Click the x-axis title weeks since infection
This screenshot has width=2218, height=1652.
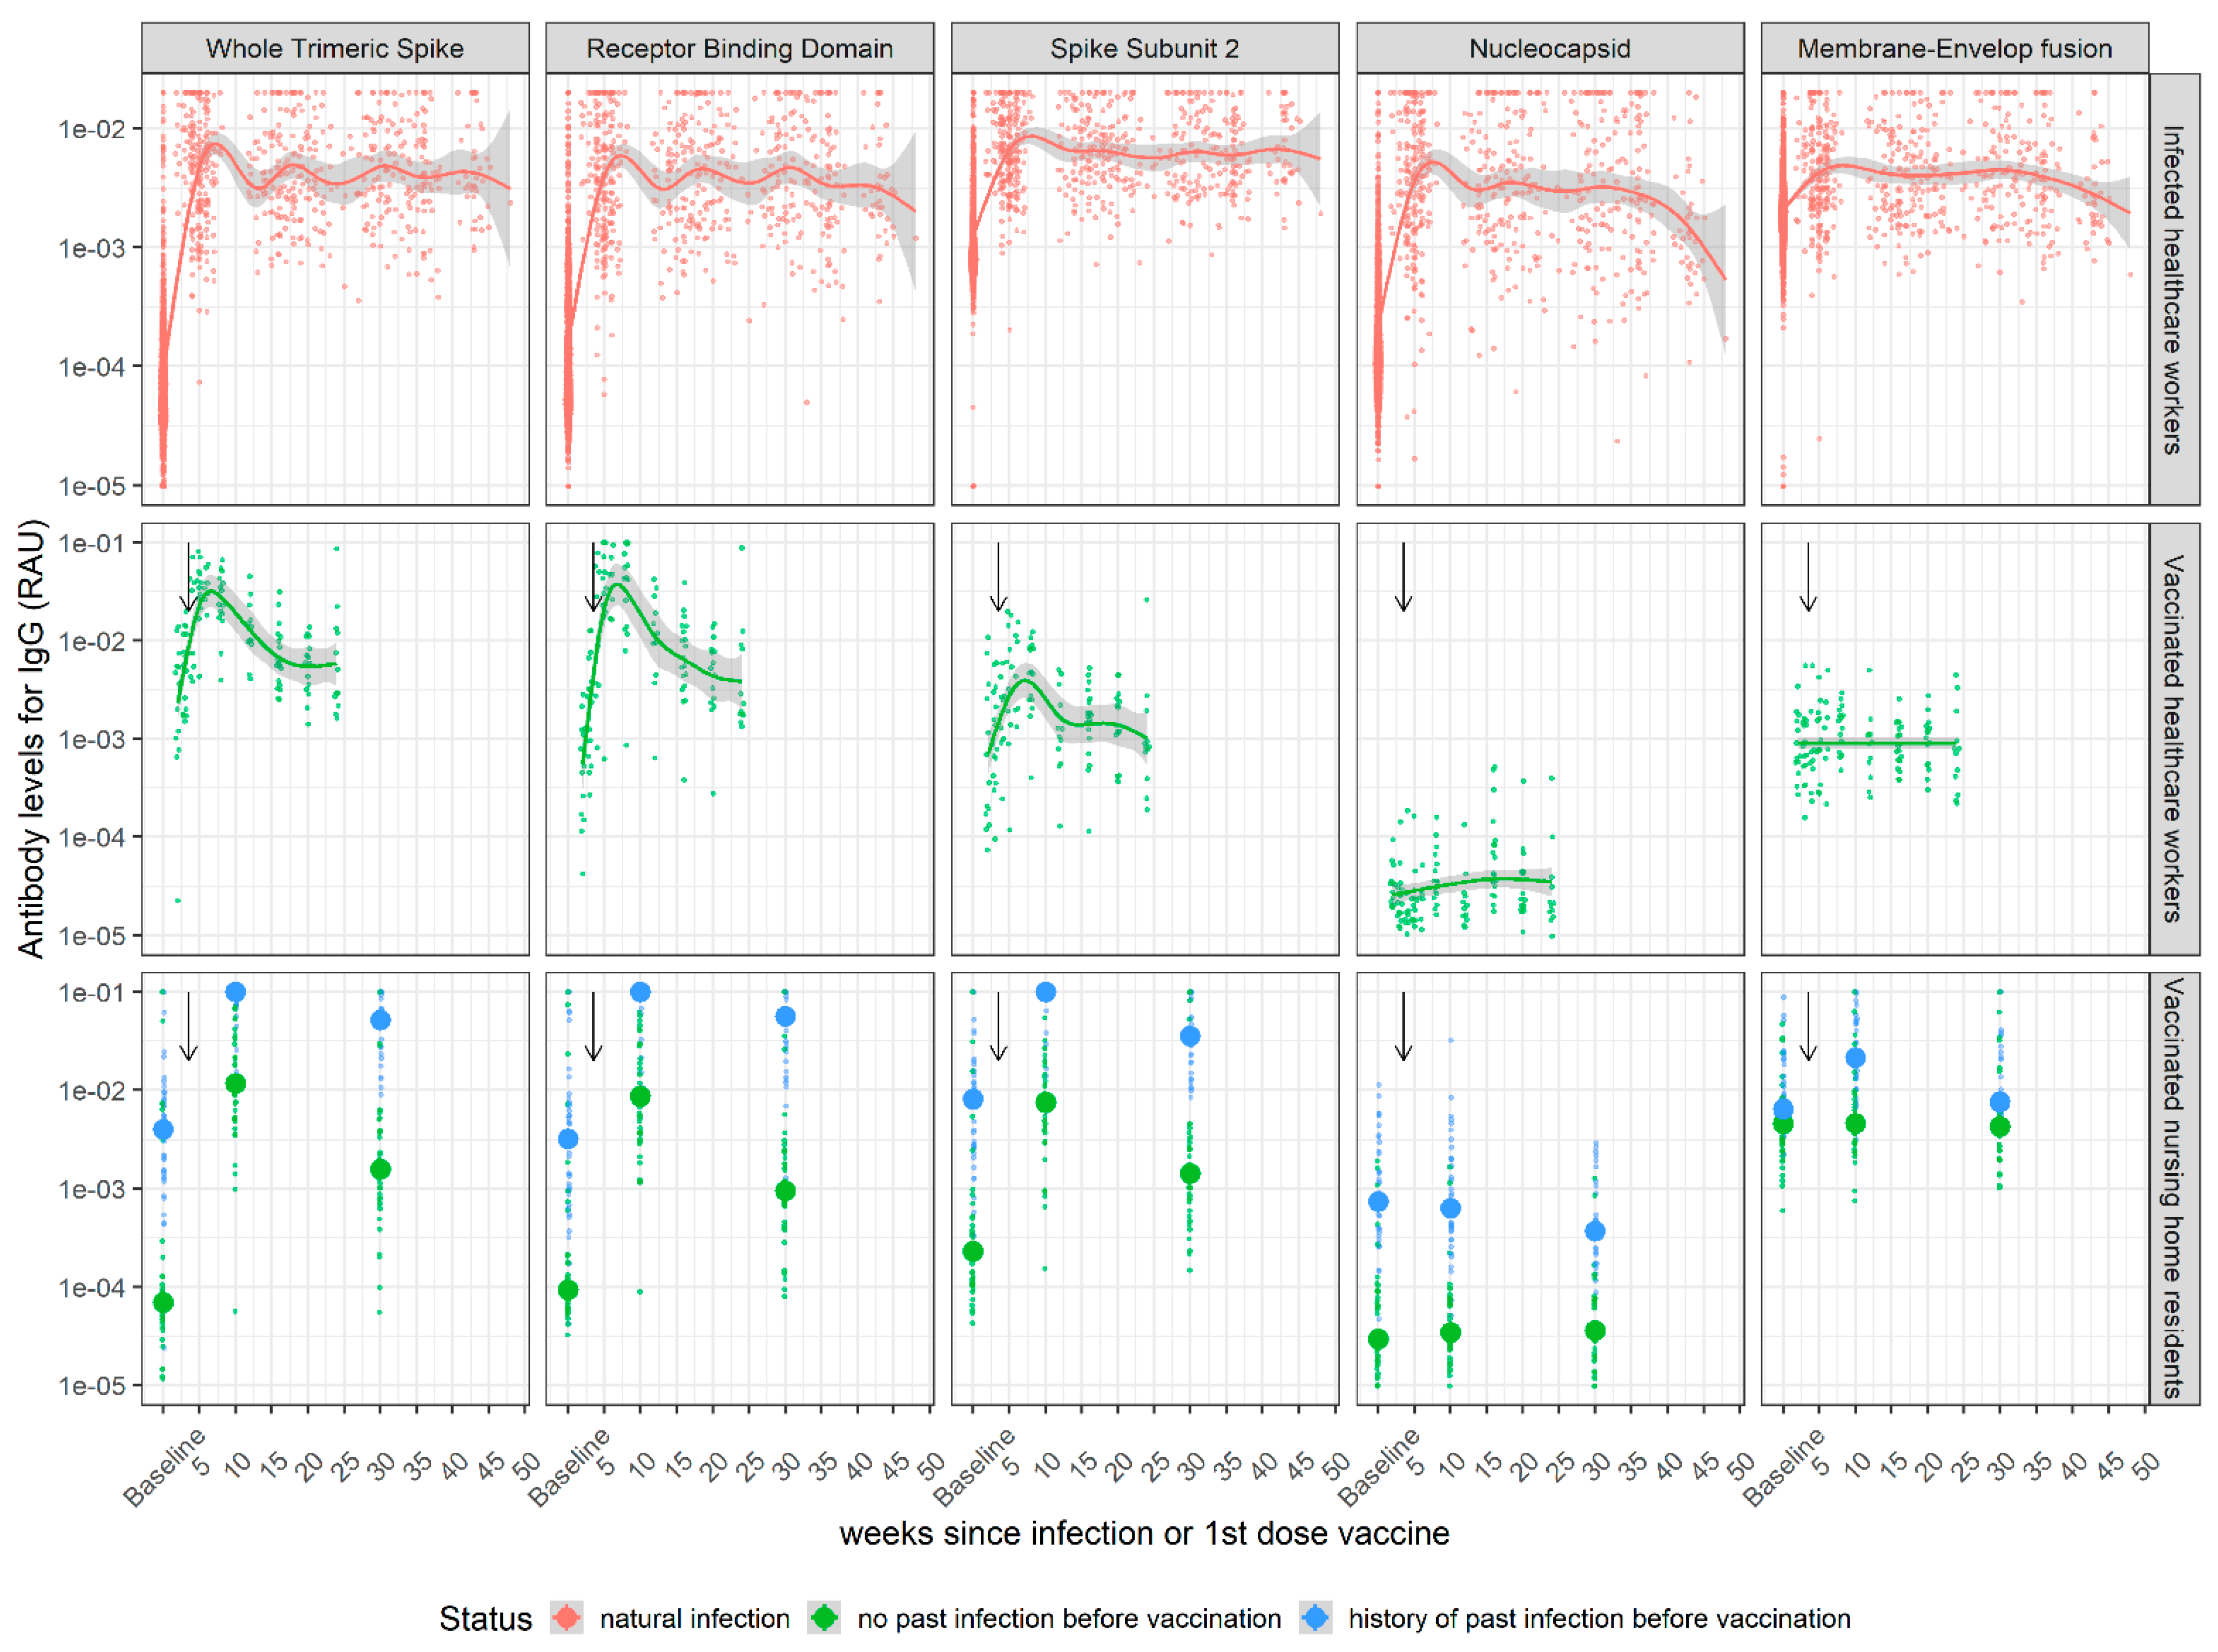pyautogui.click(x=1143, y=1533)
